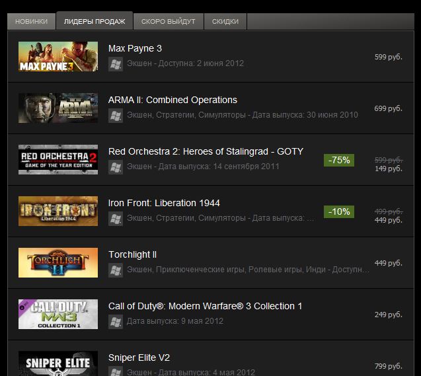The image size is (421, 376).
Task: Switch to the Новинки tab
Action: point(32,21)
